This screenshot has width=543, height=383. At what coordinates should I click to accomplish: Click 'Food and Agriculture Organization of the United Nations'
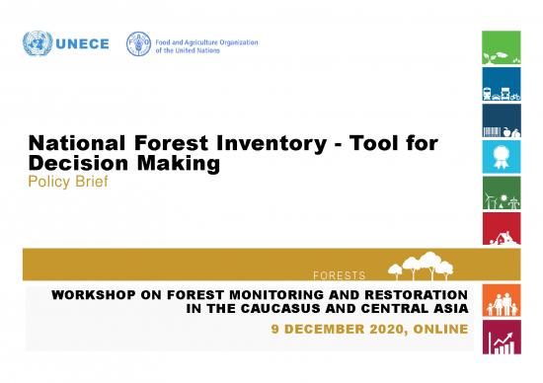[x=206, y=46]
